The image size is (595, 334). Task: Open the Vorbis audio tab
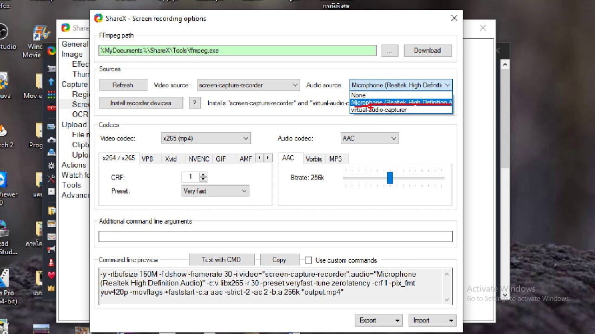tap(314, 159)
